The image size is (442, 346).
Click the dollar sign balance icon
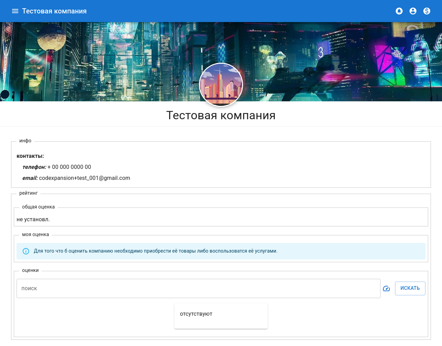427,11
